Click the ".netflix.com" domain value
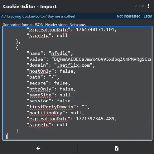The height and width of the screenshot is (154, 154). pyautogui.click(x=73, y=65)
